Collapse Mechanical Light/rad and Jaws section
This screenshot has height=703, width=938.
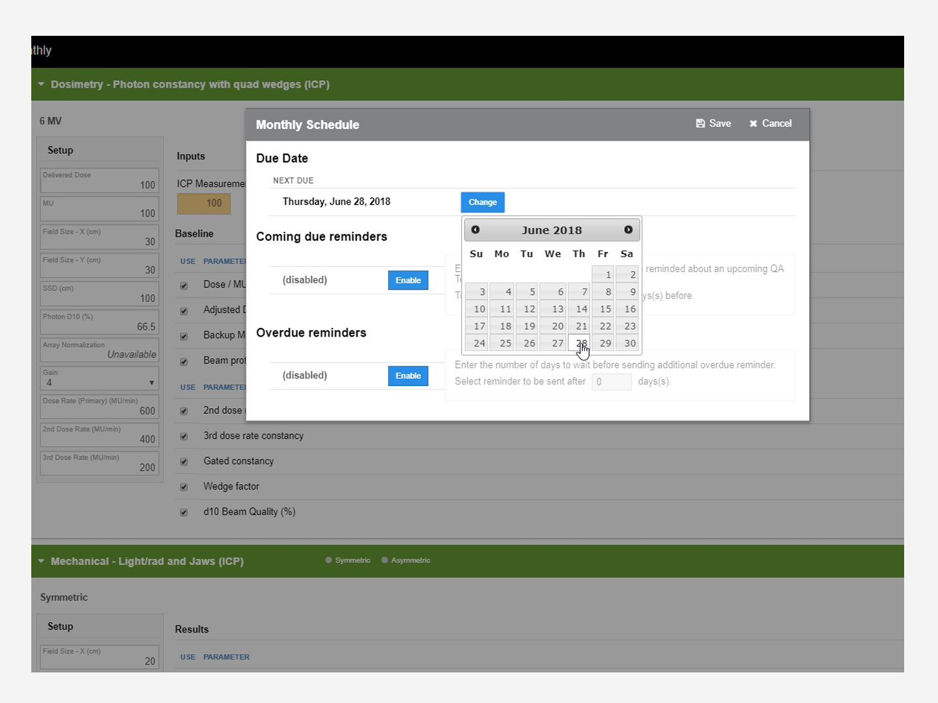tap(41, 561)
